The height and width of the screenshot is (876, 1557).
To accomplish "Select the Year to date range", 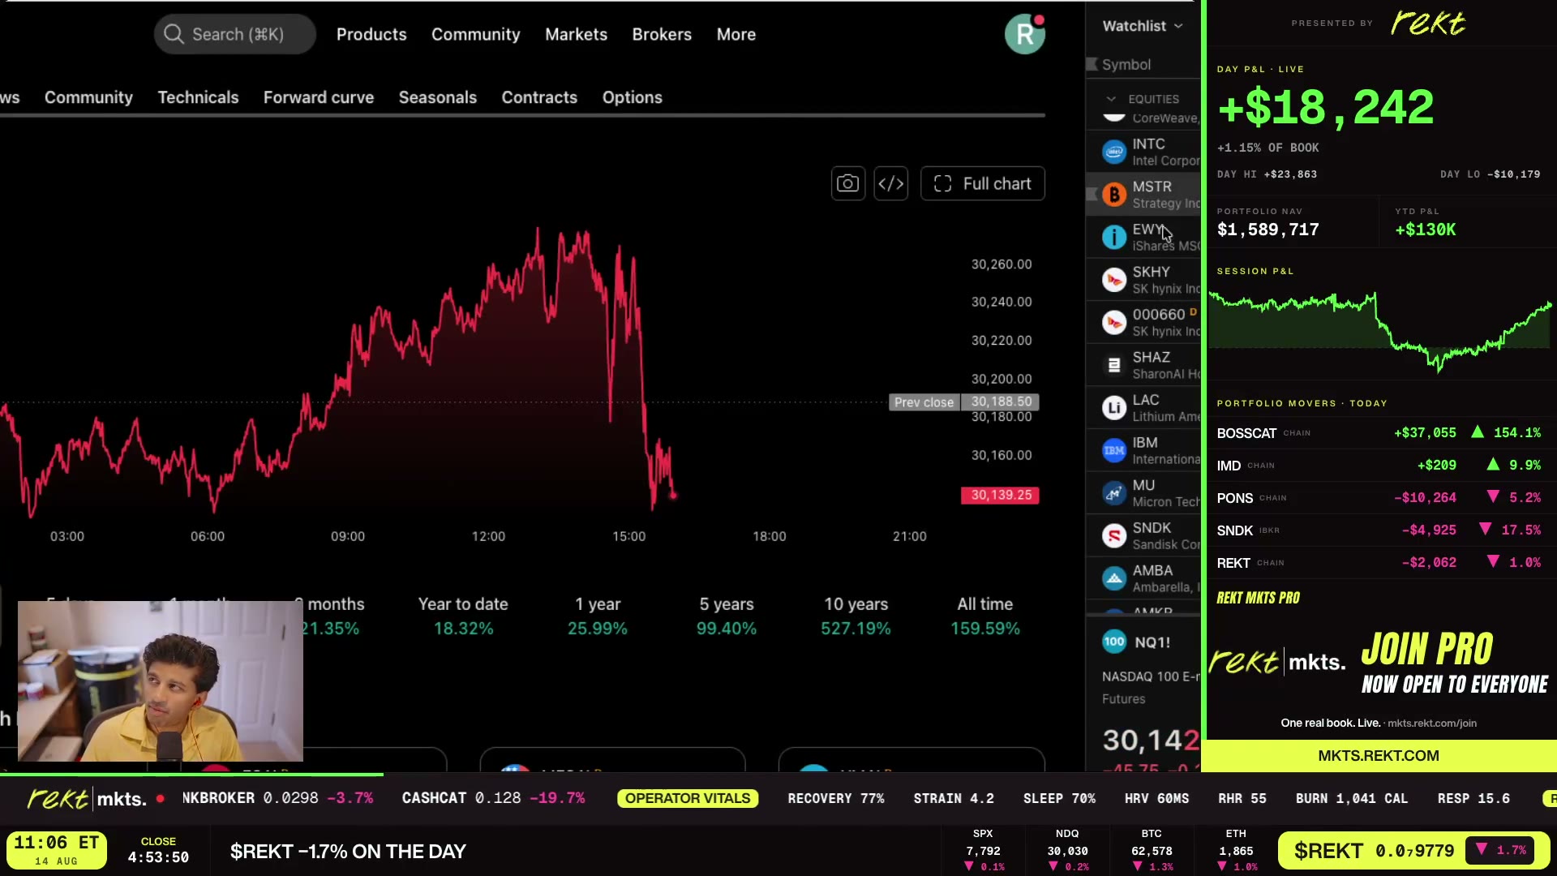I will click(463, 616).
